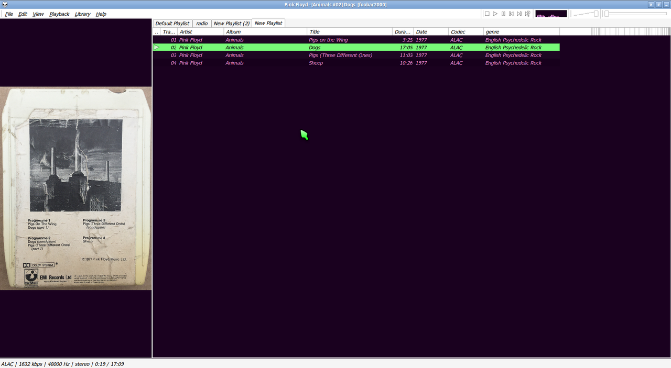671x368 pixels.
Task: Sort by the Album column header
Action: tap(265, 32)
